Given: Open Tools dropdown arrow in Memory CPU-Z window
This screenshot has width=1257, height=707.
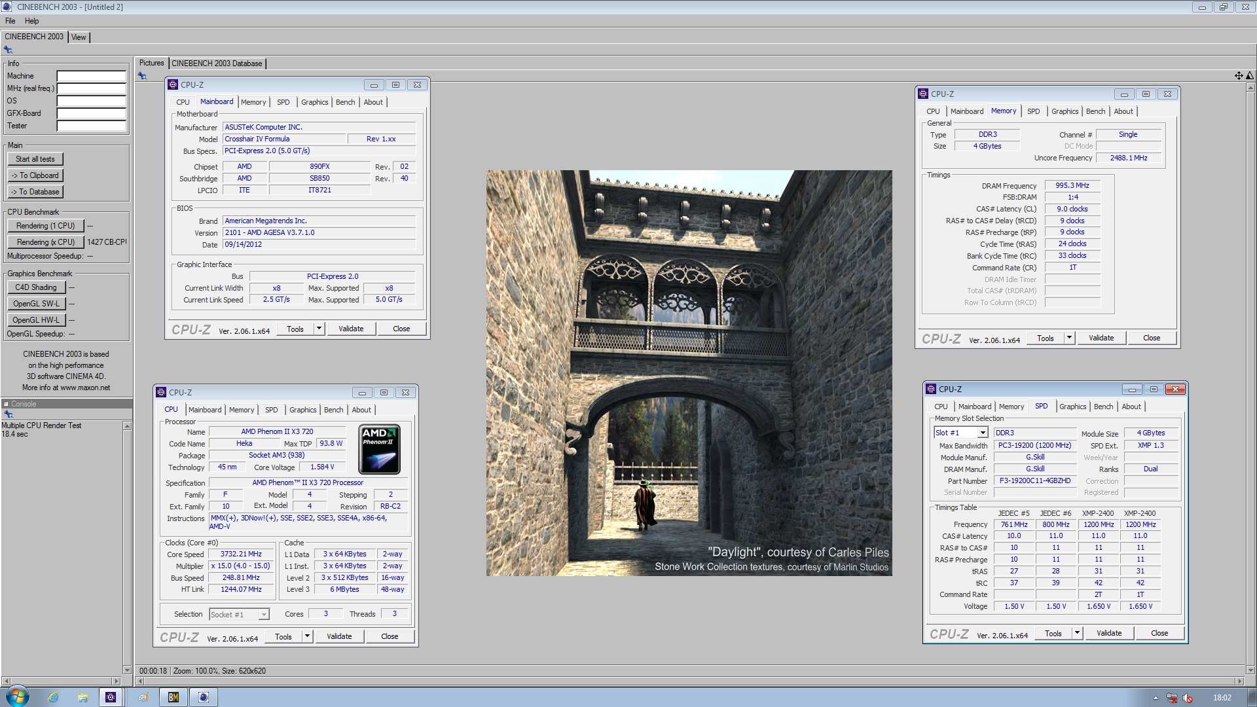Looking at the screenshot, I should click(1069, 338).
